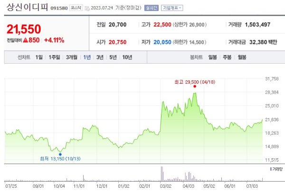Click the stock code 091580

click(x=59, y=8)
